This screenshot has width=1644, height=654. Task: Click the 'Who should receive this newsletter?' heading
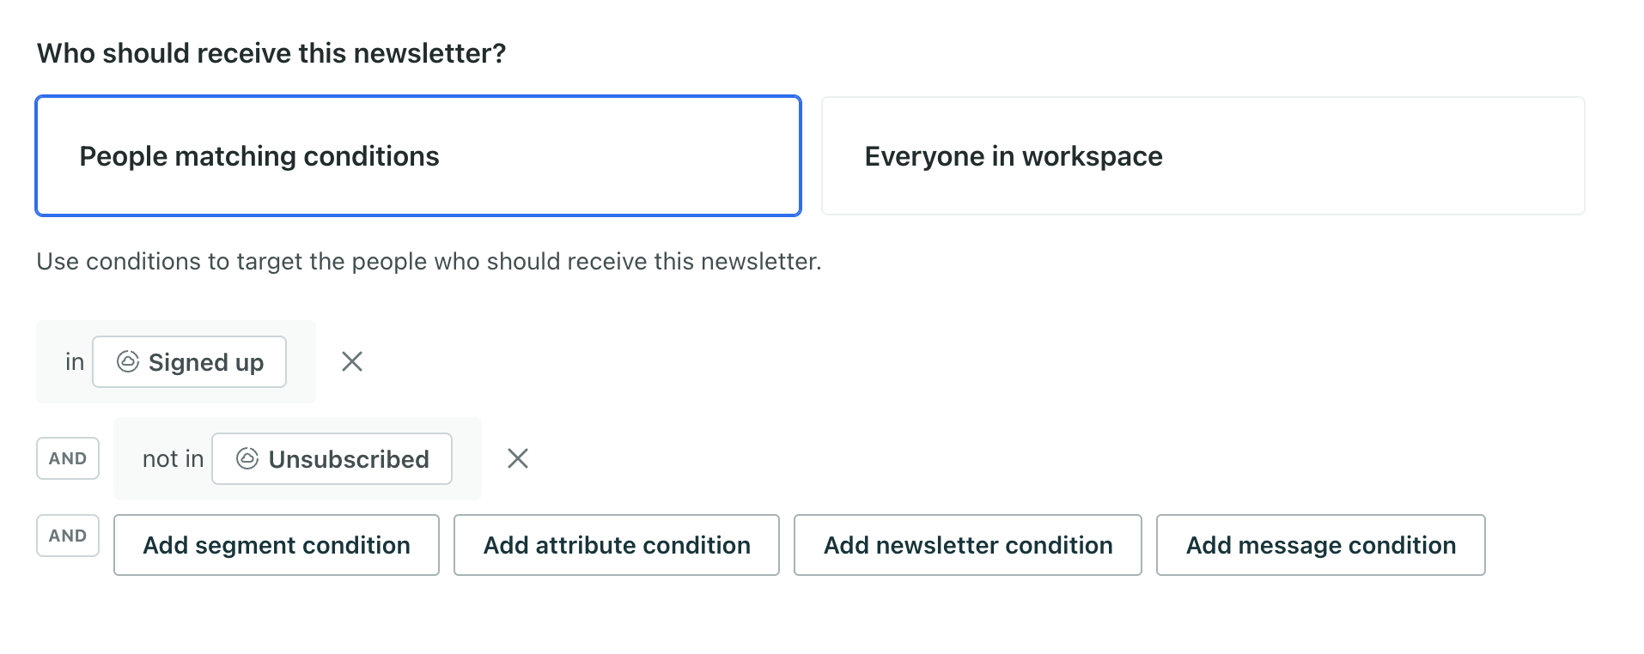pos(271,53)
